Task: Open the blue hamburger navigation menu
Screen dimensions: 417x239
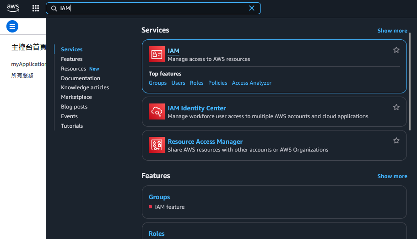Action: (x=12, y=27)
